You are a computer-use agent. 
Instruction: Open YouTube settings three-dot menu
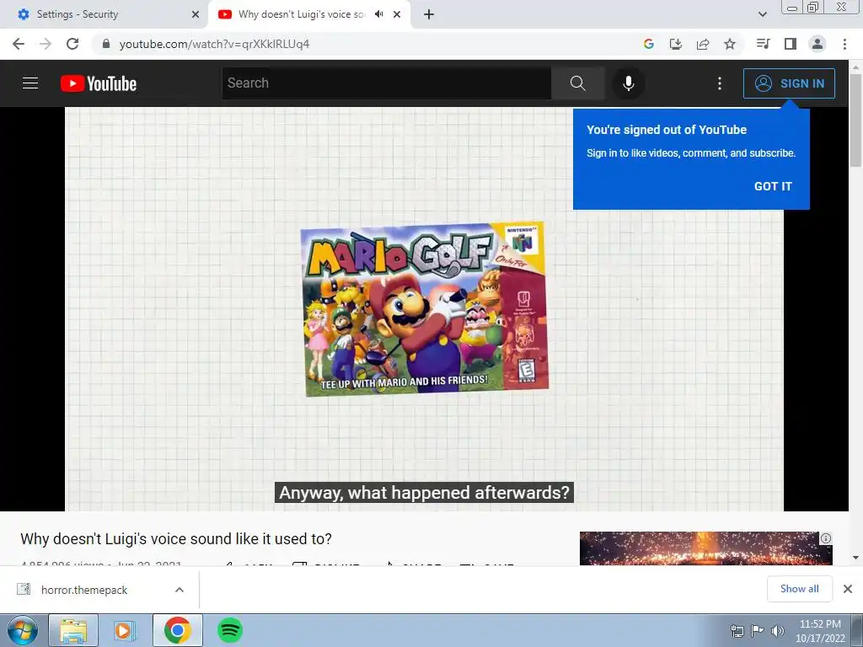point(720,83)
